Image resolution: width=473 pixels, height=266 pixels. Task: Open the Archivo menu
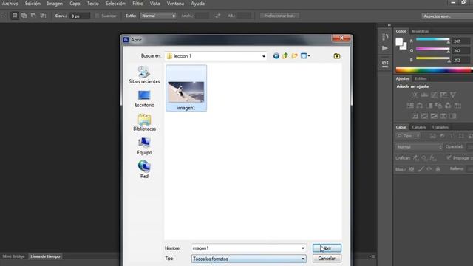tap(10, 4)
